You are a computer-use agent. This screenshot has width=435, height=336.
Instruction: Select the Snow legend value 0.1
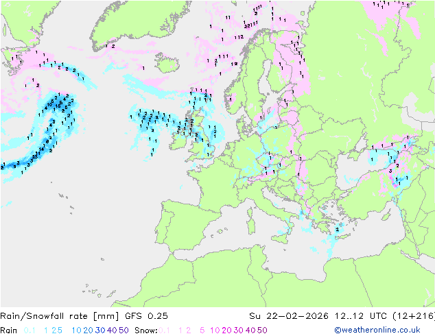(164, 331)
